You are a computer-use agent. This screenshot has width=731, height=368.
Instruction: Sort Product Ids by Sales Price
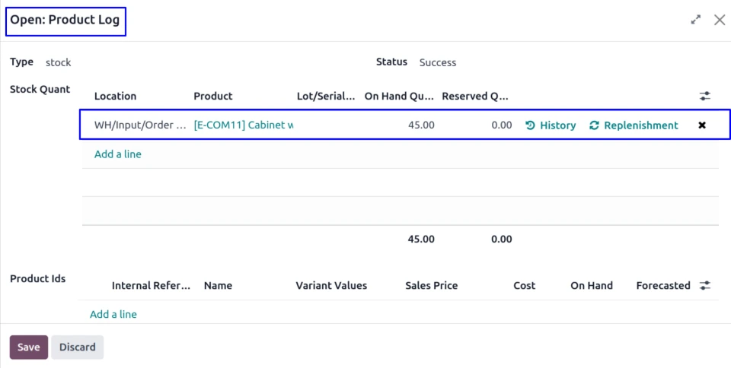[x=432, y=286]
